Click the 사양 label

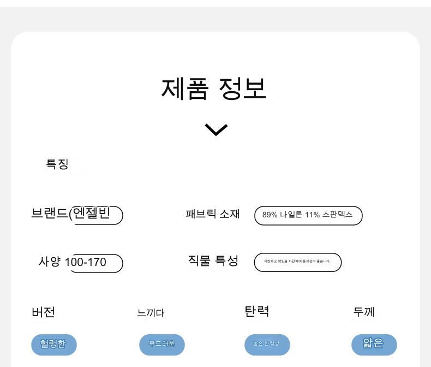pyautogui.click(x=51, y=262)
